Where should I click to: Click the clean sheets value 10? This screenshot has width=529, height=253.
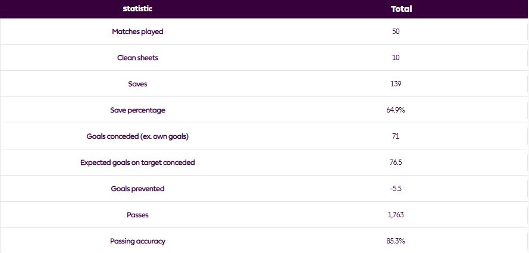(x=396, y=58)
